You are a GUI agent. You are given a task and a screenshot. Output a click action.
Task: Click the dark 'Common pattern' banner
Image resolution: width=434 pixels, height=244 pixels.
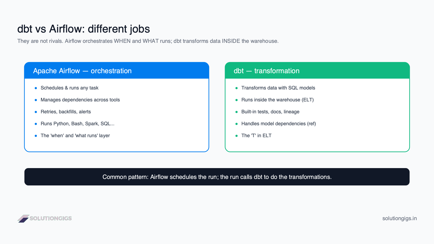(x=217, y=177)
